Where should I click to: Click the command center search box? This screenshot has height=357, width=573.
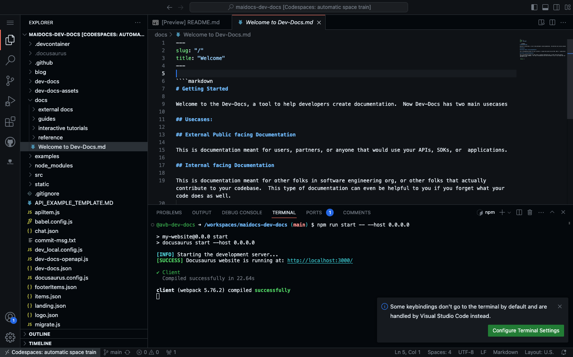coord(298,7)
